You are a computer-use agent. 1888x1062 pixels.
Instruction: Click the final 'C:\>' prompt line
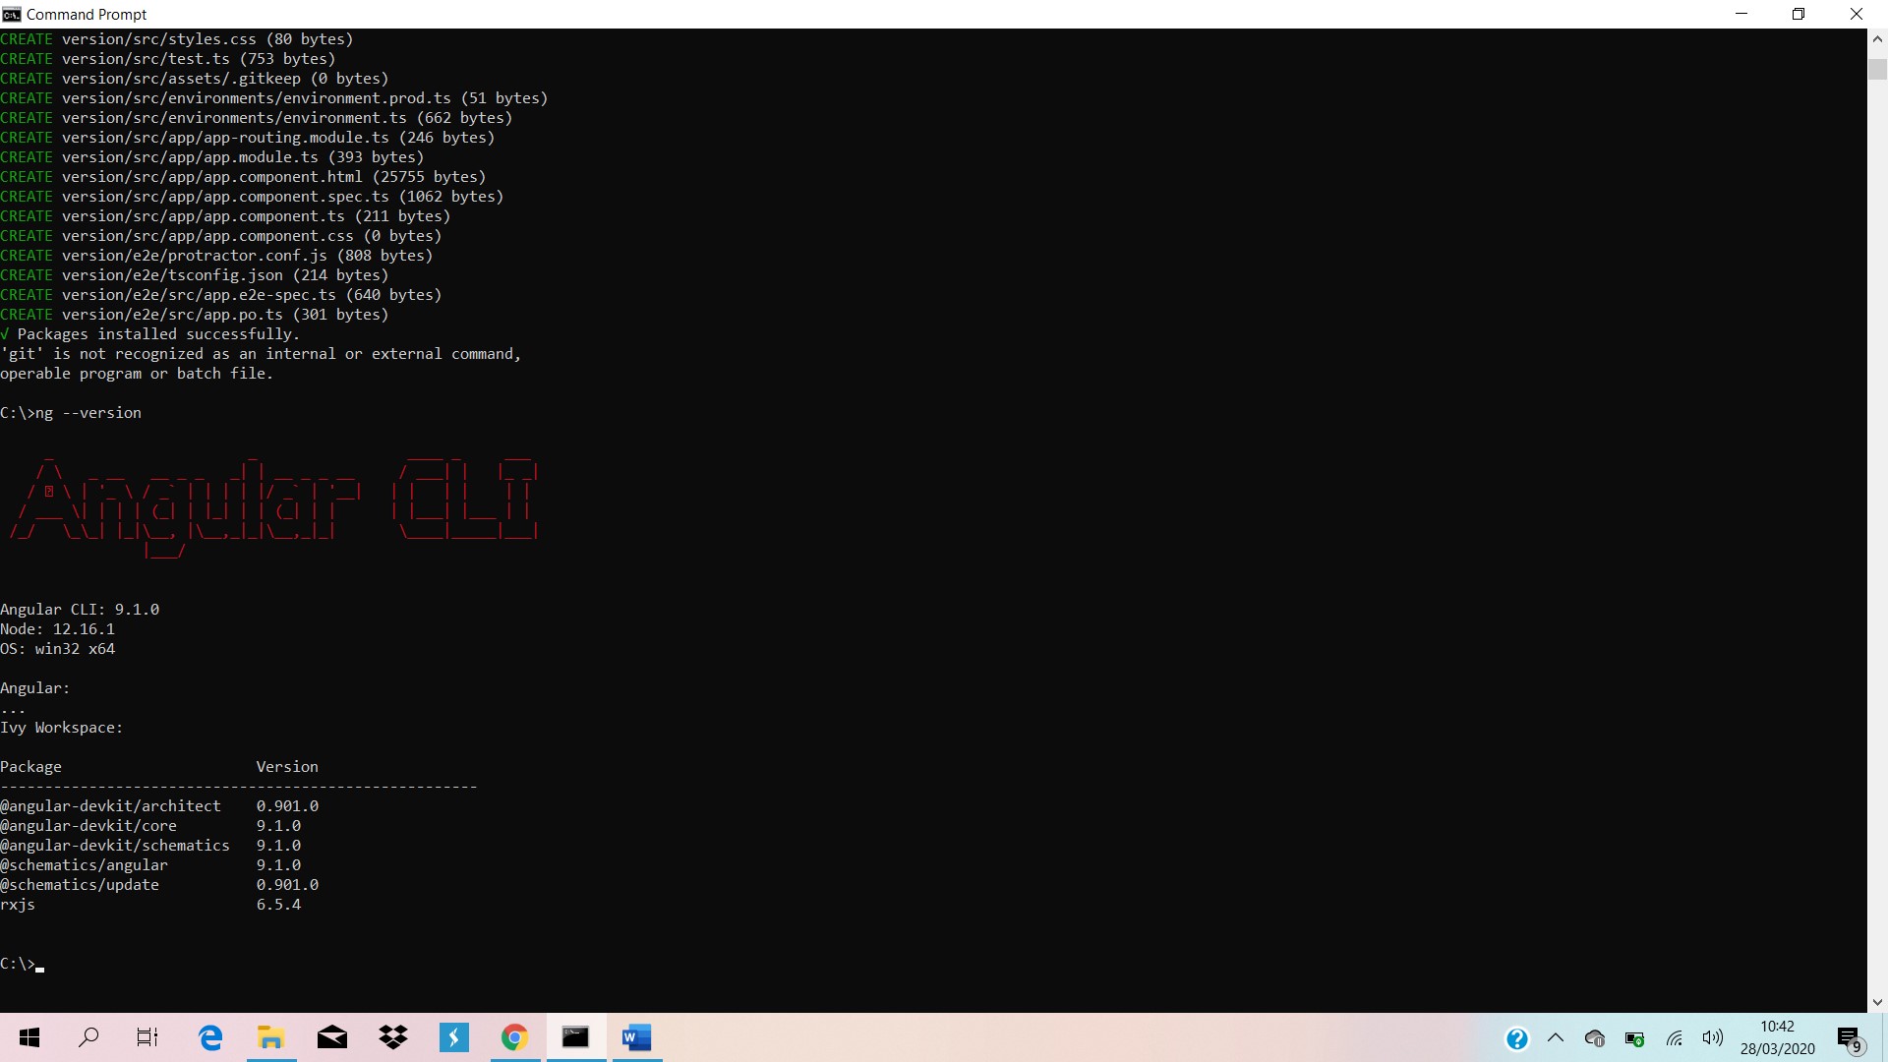(22, 964)
